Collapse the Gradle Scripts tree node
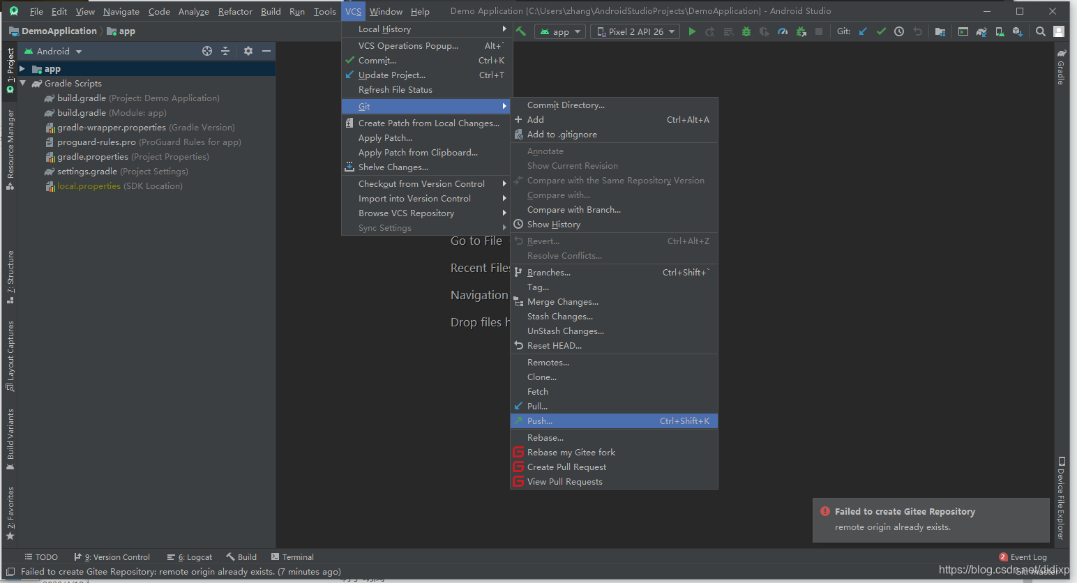This screenshot has width=1077, height=583. 22,83
